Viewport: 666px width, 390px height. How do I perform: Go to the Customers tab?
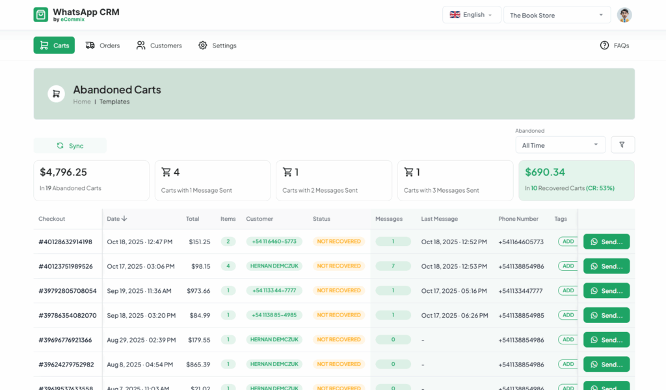(x=159, y=46)
